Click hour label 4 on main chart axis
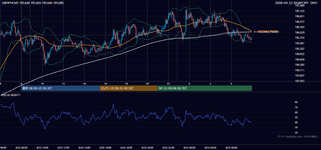Image resolution: width=321 pixels, height=150 pixels. coord(231,83)
